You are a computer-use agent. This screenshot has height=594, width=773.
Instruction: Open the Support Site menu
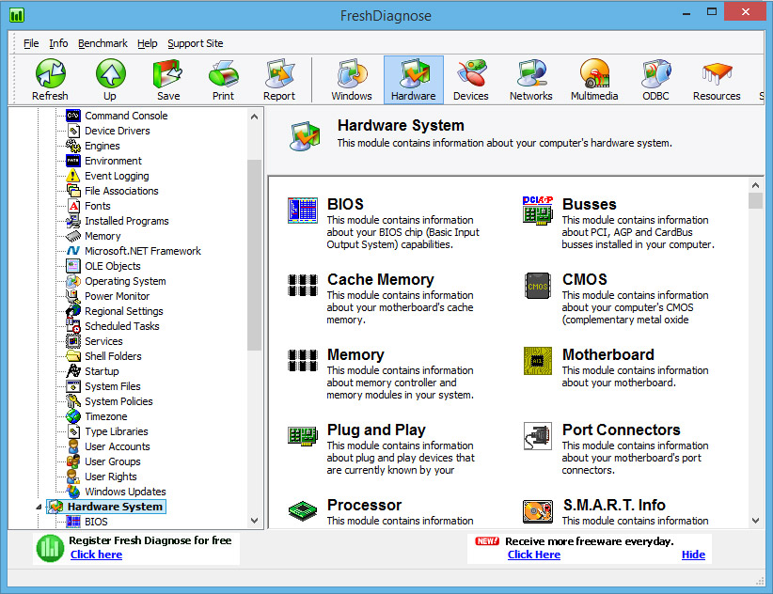(x=195, y=43)
